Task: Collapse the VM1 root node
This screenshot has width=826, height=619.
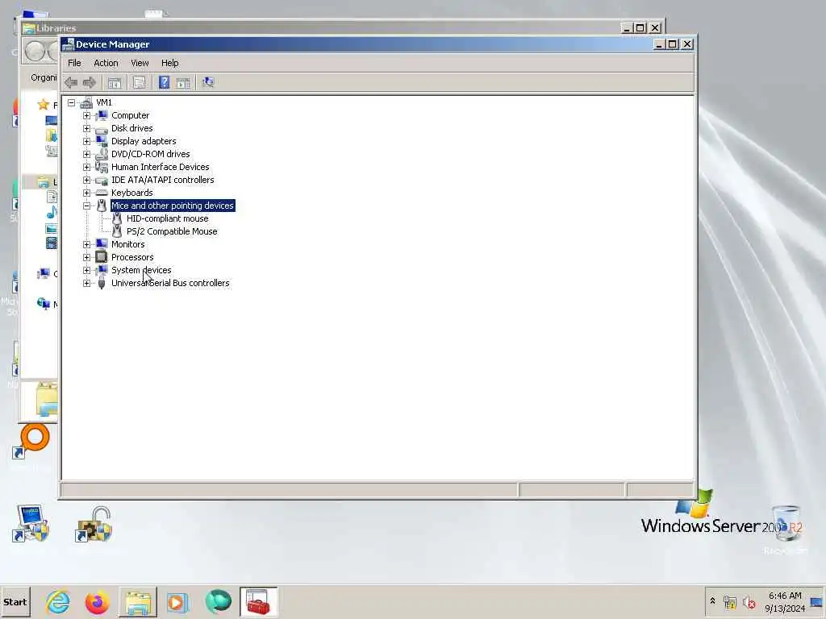Action: click(x=71, y=102)
